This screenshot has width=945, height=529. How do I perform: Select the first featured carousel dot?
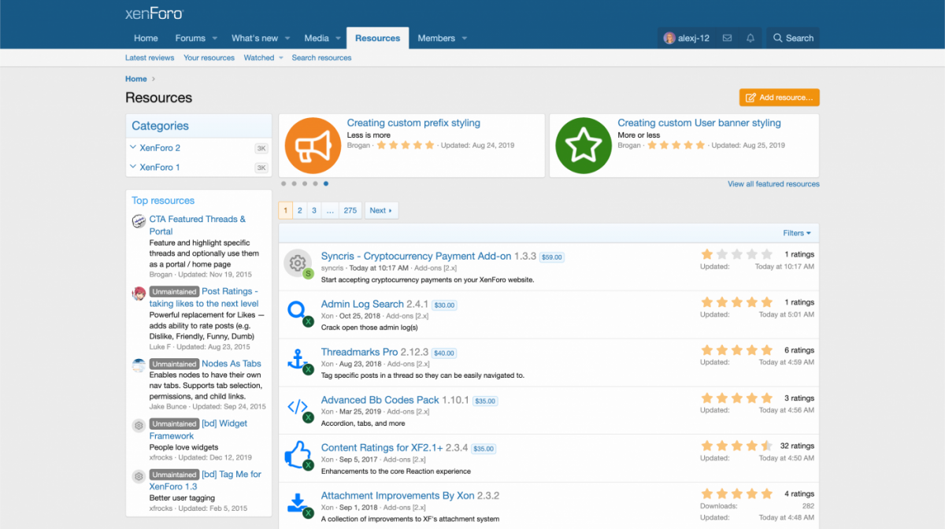(x=283, y=183)
